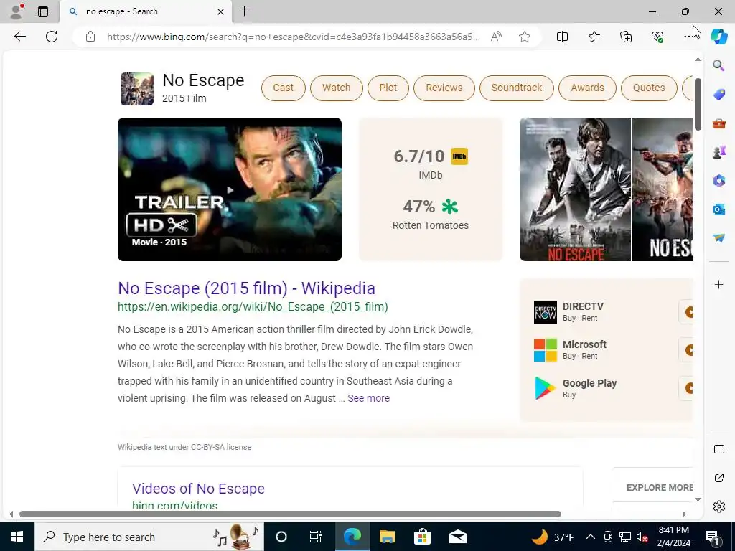Open Microsoft Store from taskbar
This screenshot has width=735, height=551.
422,537
